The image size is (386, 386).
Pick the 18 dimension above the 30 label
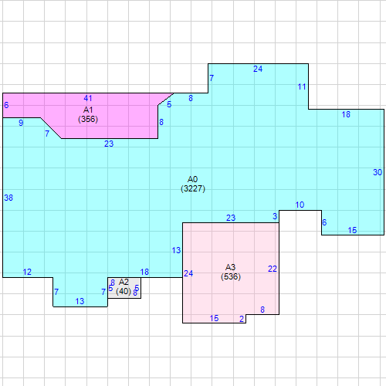tap(346, 114)
